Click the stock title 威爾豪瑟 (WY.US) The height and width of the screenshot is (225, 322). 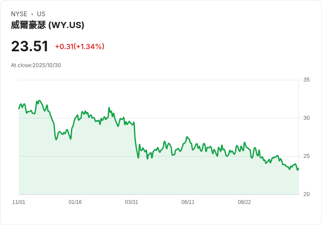(x=47, y=25)
